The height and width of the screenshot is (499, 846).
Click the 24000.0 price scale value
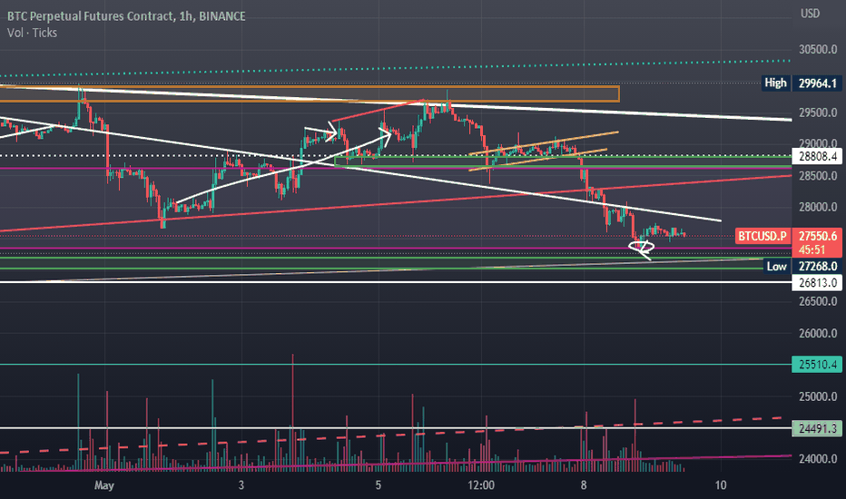tap(818, 459)
